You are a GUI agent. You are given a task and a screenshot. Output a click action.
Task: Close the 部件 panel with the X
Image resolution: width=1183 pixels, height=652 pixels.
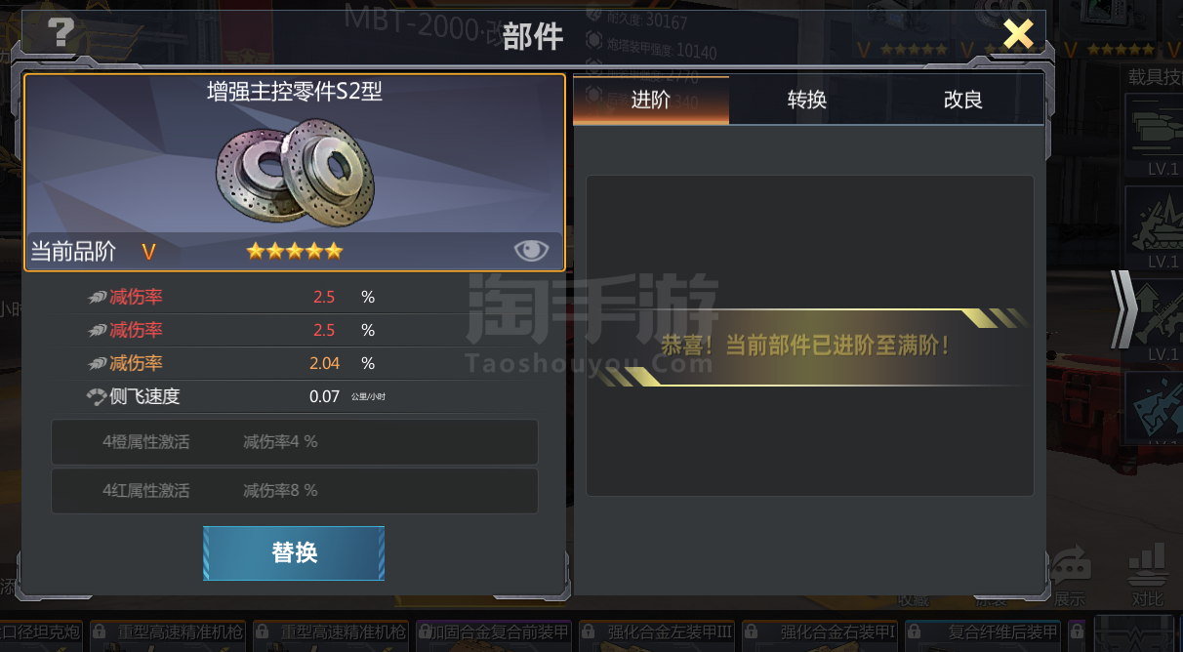click(x=1018, y=34)
